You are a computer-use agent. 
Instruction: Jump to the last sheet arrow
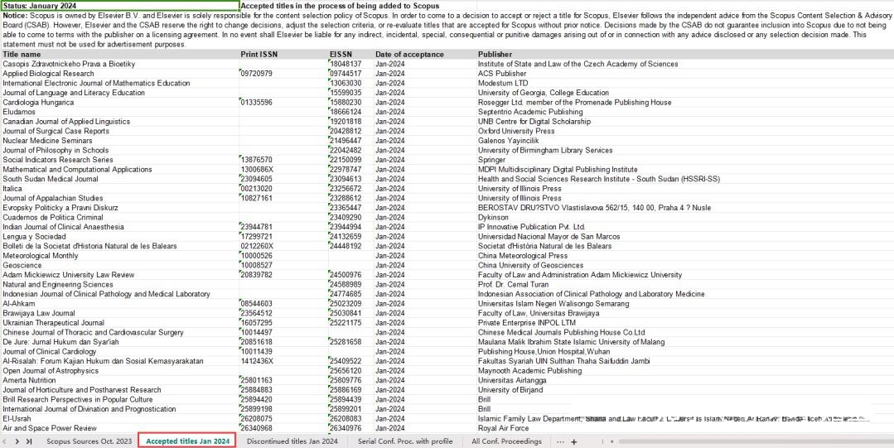[x=29, y=441]
